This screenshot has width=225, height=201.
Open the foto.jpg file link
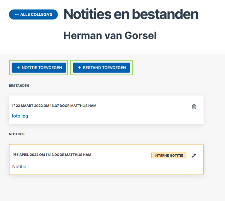point(20,116)
